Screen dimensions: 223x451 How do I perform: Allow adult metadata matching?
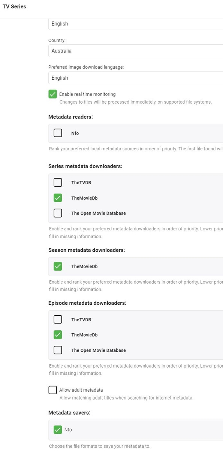point(52,390)
